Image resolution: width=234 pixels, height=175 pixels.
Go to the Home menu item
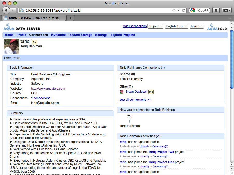click(x=9, y=35)
